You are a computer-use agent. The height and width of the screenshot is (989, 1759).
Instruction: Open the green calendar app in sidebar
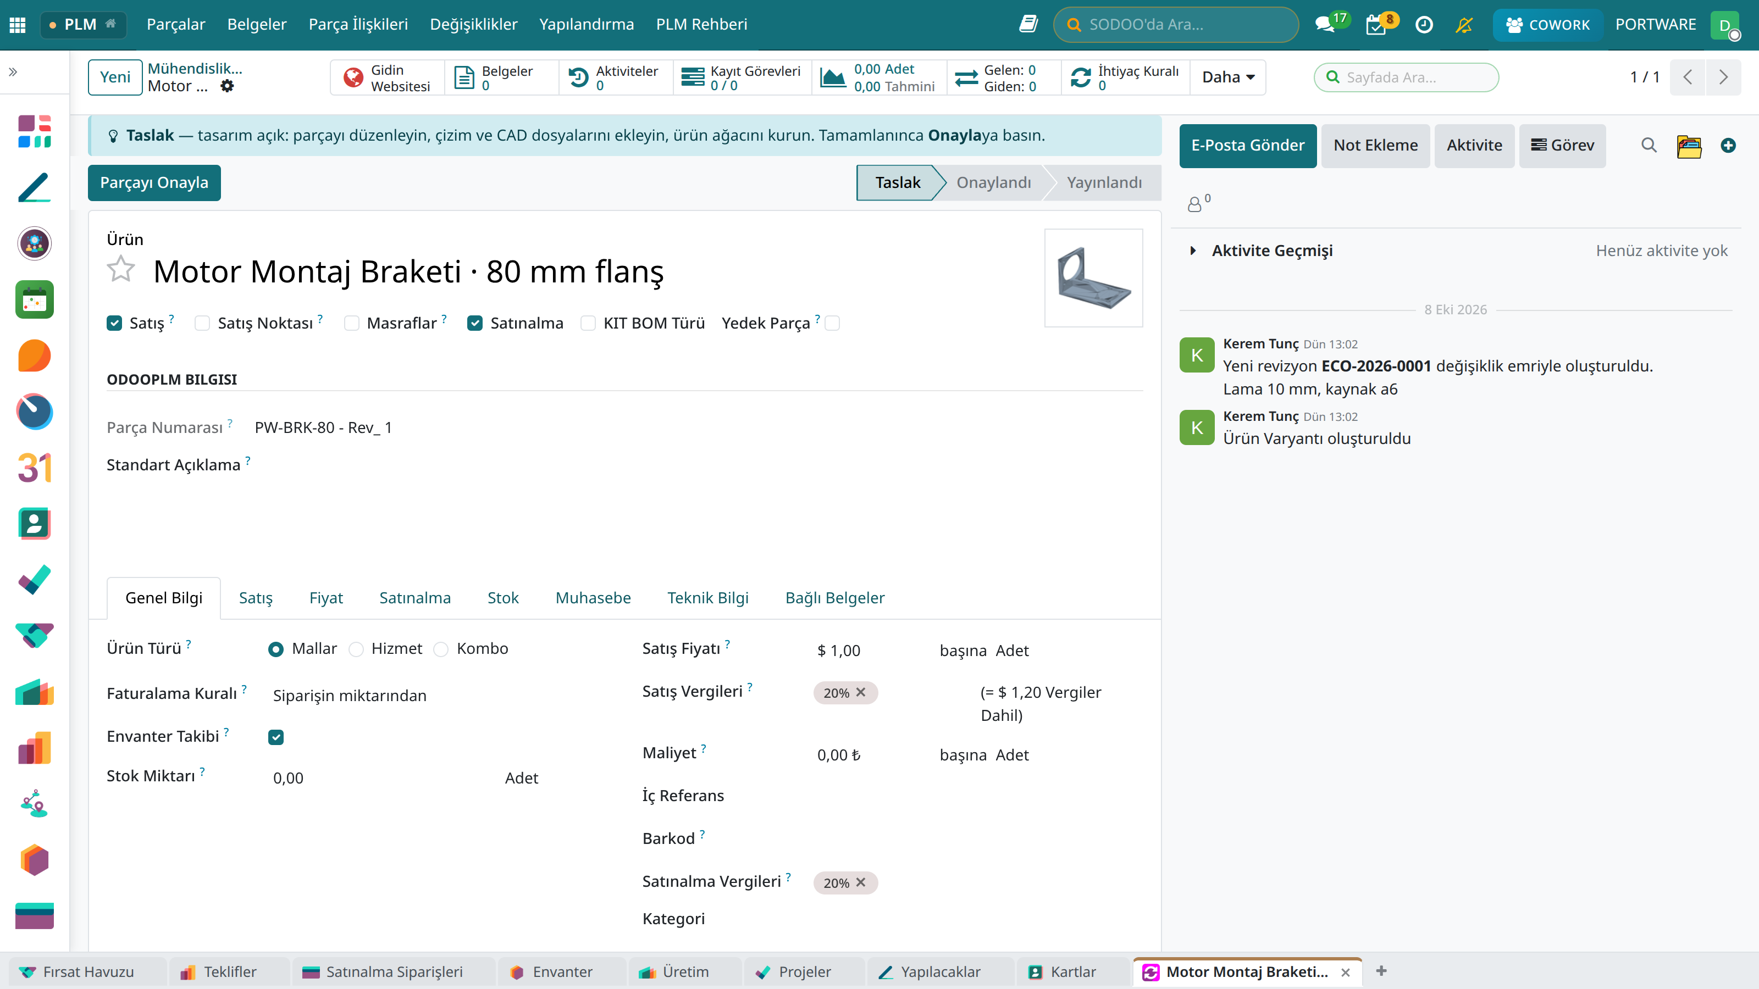pos(34,299)
